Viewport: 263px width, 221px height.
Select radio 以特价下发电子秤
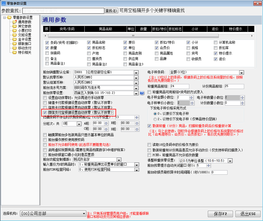pyautogui.click(x=155, y=119)
